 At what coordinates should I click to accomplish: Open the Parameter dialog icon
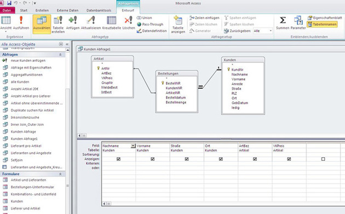[x=298, y=22]
